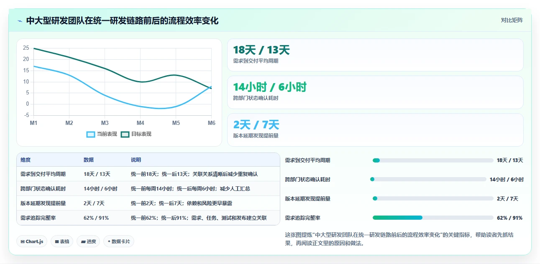
Task: Click the light blue 当前表现 curve in chart
Action: [x=105, y=96]
